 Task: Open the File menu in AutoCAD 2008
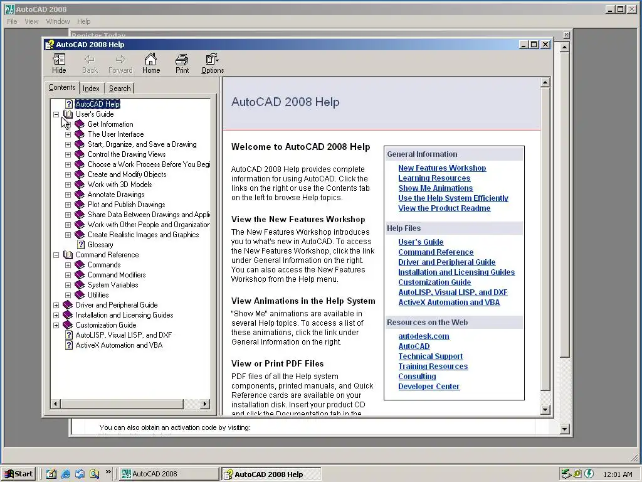tap(12, 21)
